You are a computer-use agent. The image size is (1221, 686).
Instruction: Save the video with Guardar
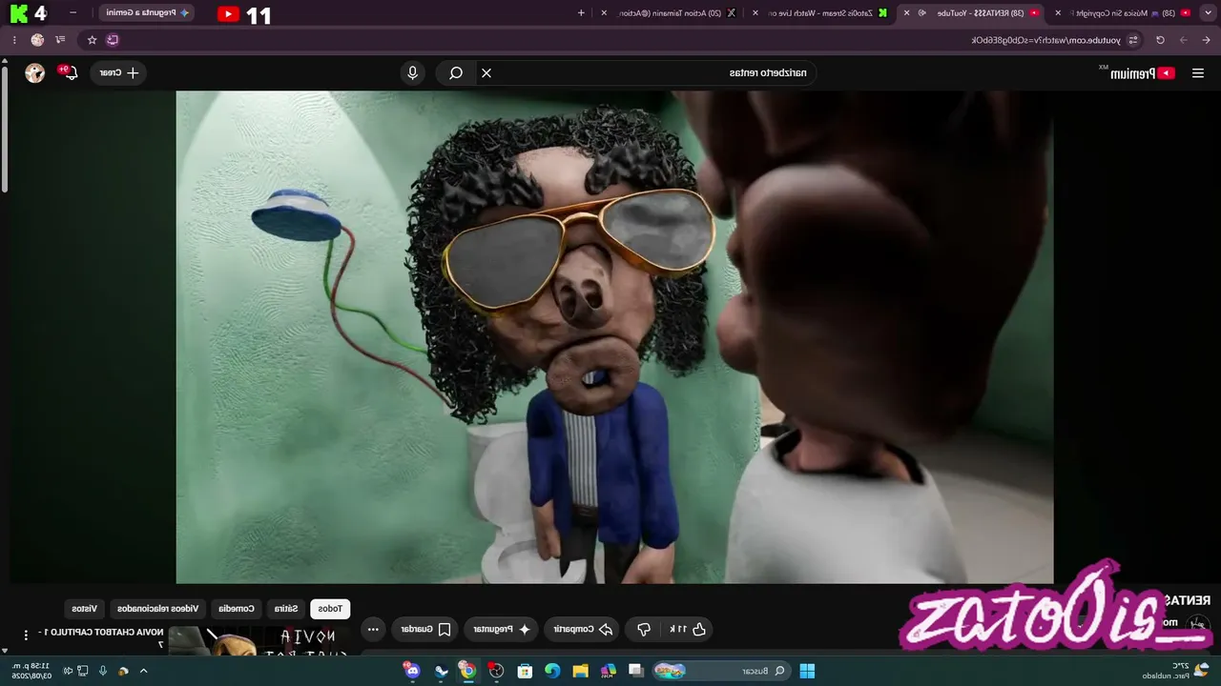point(425,630)
